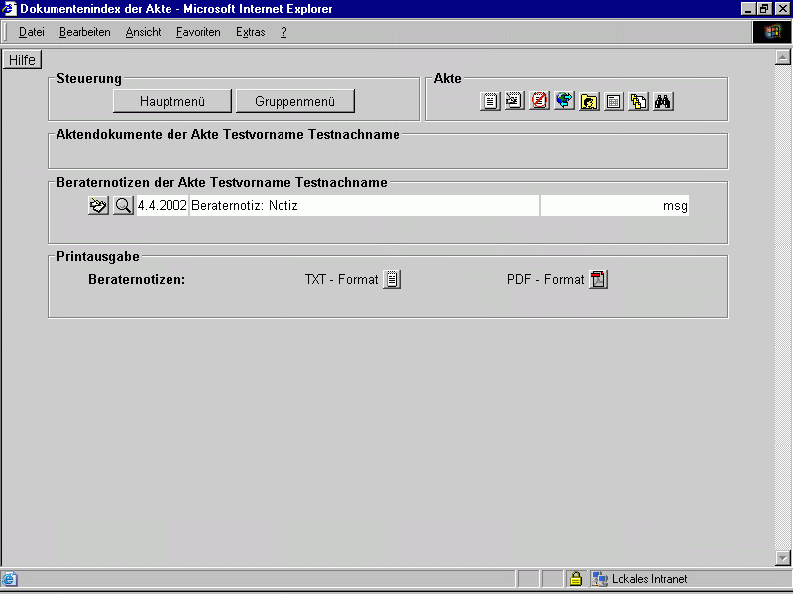
Task: Click the yellow copy documents icon
Action: (638, 101)
